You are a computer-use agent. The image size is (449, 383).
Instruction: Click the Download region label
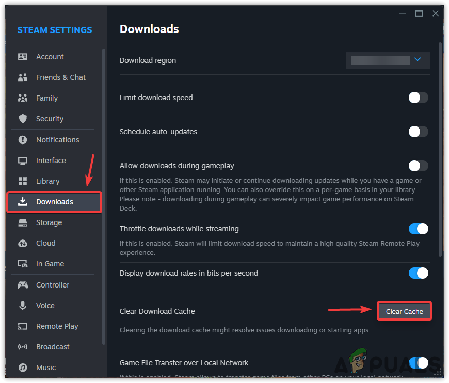click(x=148, y=60)
